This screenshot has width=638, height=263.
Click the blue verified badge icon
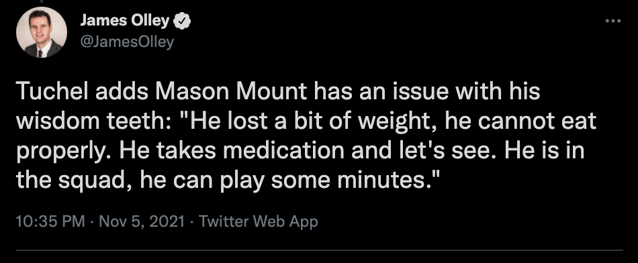coord(182,21)
